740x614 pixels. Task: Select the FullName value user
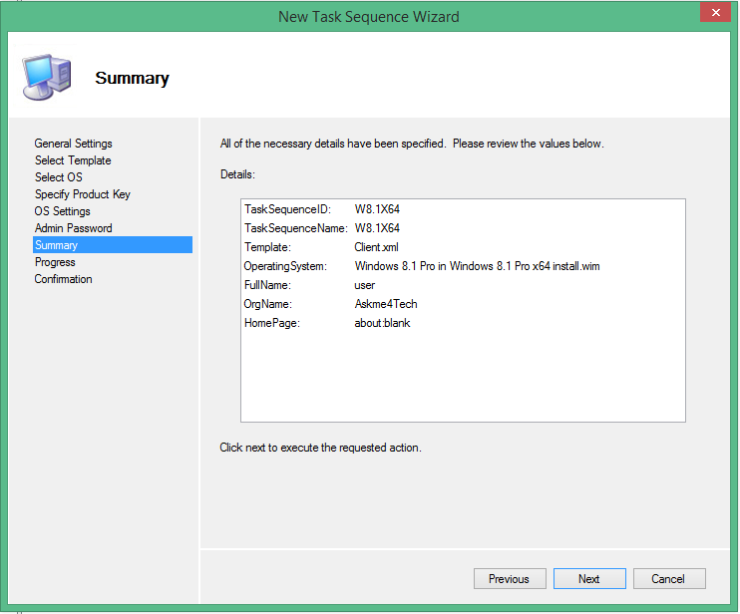365,285
